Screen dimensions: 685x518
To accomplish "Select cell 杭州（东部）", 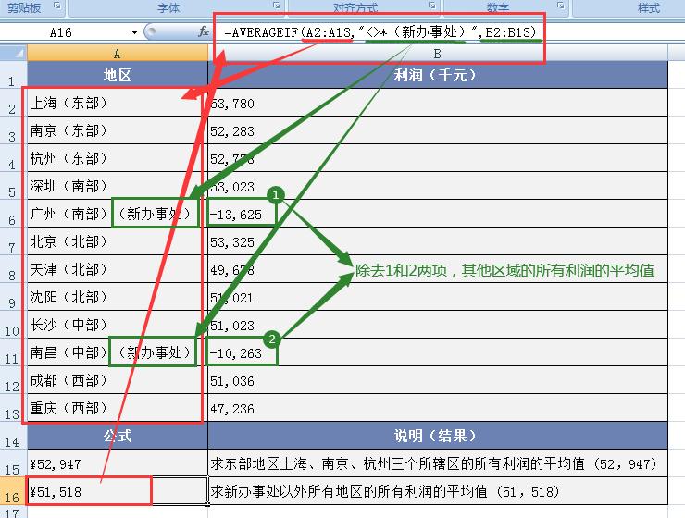I will click(x=118, y=158).
